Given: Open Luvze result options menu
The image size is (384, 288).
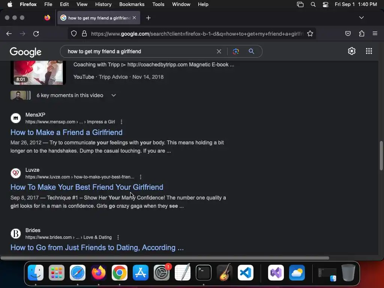Looking at the screenshot, I should (141, 177).
